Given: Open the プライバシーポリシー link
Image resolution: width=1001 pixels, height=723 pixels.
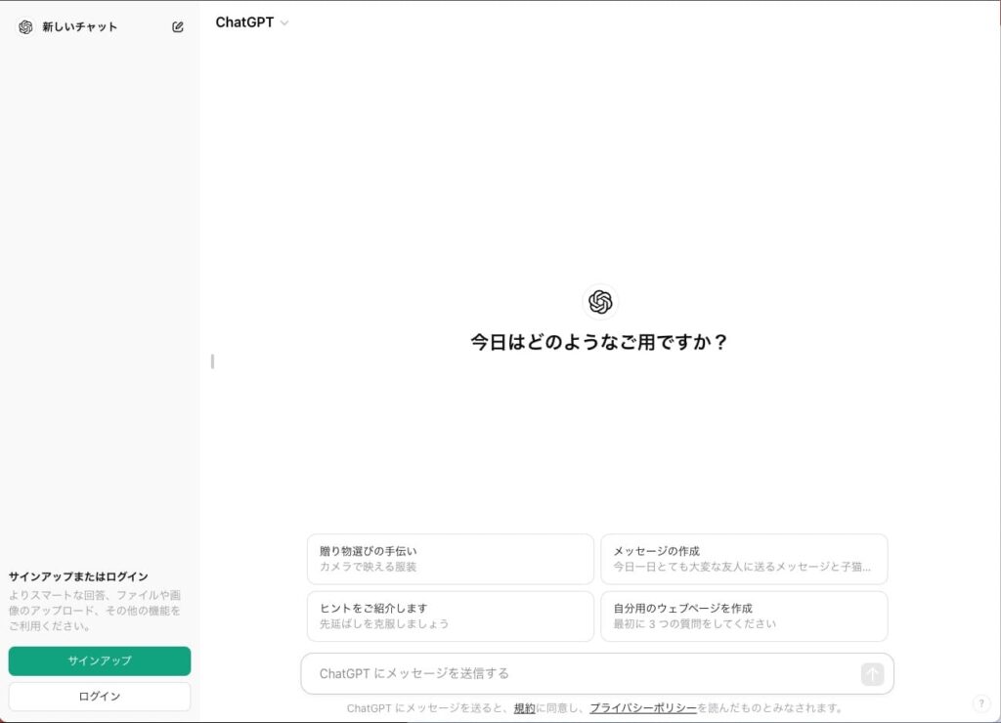Looking at the screenshot, I should 643,707.
